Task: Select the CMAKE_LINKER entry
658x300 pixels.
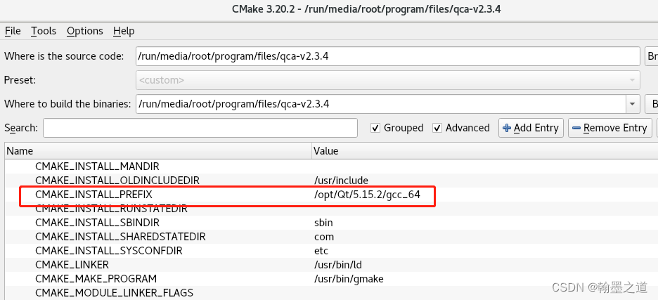Action: 72,265
